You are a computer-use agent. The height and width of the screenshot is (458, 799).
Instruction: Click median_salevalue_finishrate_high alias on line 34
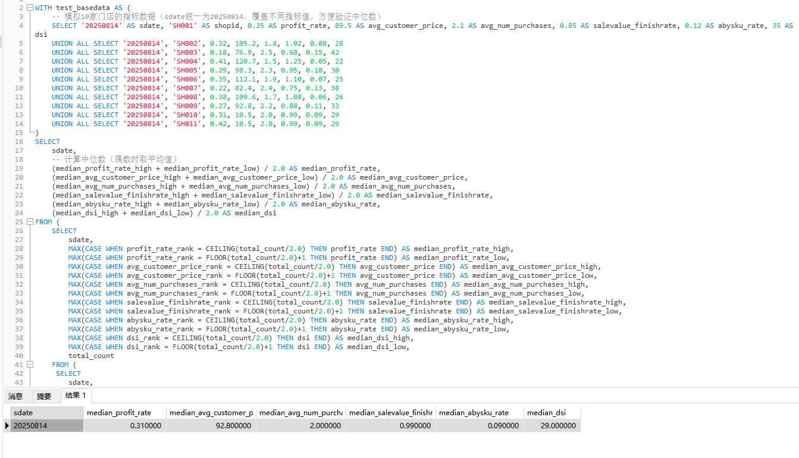(x=557, y=302)
